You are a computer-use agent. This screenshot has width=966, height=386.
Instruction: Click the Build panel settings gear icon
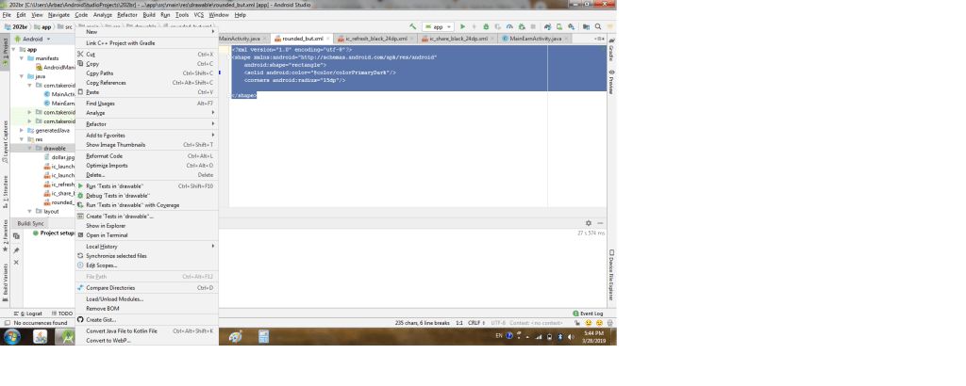click(x=589, y=223)
